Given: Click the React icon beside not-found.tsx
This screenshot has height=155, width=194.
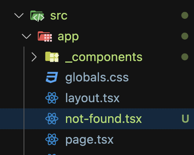Looking at the screenshot, I should point(52,119).
